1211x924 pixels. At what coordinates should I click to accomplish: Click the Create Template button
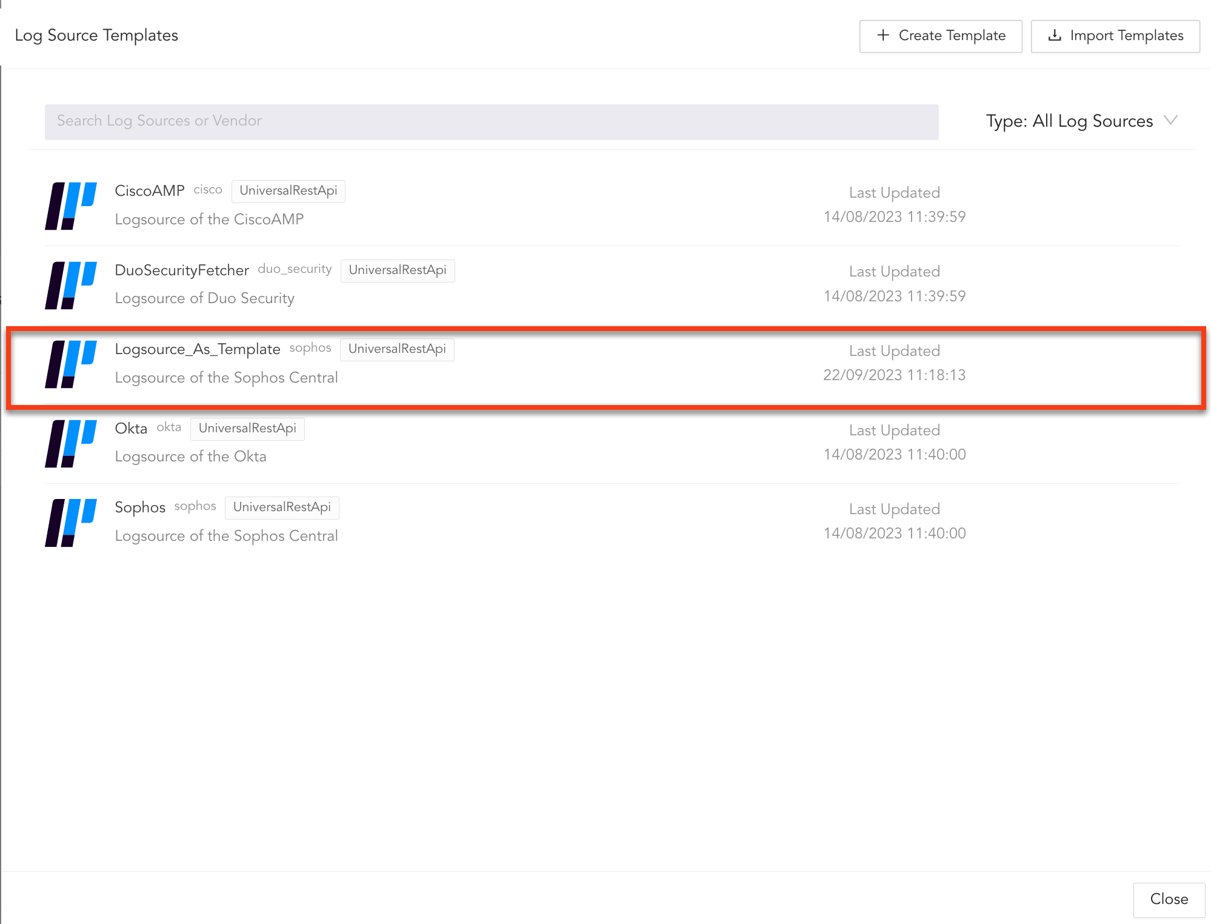[941, 36]
